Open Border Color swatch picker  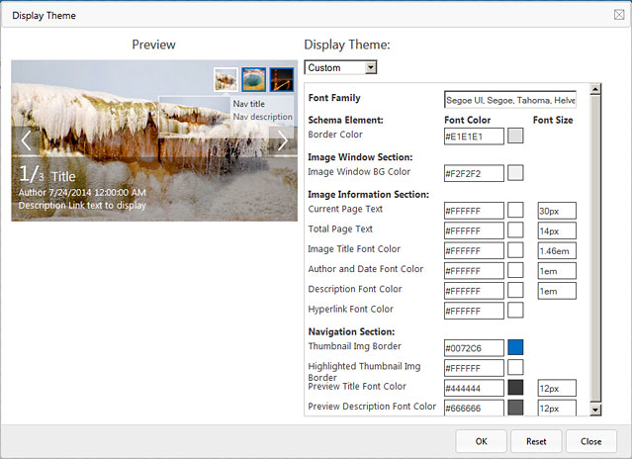515,136
